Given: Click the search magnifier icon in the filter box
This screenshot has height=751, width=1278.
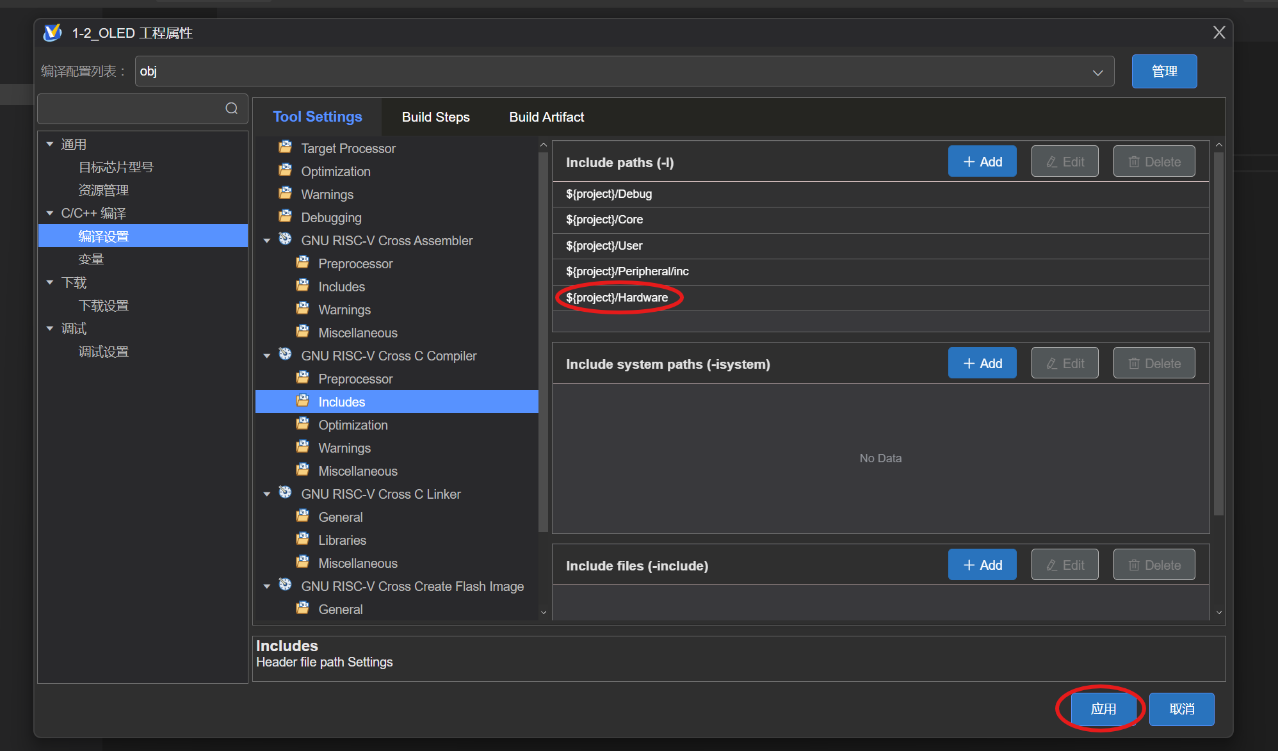Looking at the screenshot, I should [x=232, y=108].
